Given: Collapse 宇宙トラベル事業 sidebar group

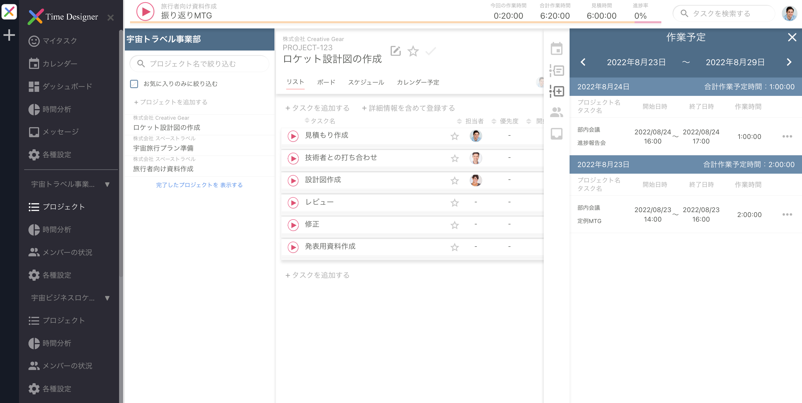Looking at the screenshot, I should [107, 184].
